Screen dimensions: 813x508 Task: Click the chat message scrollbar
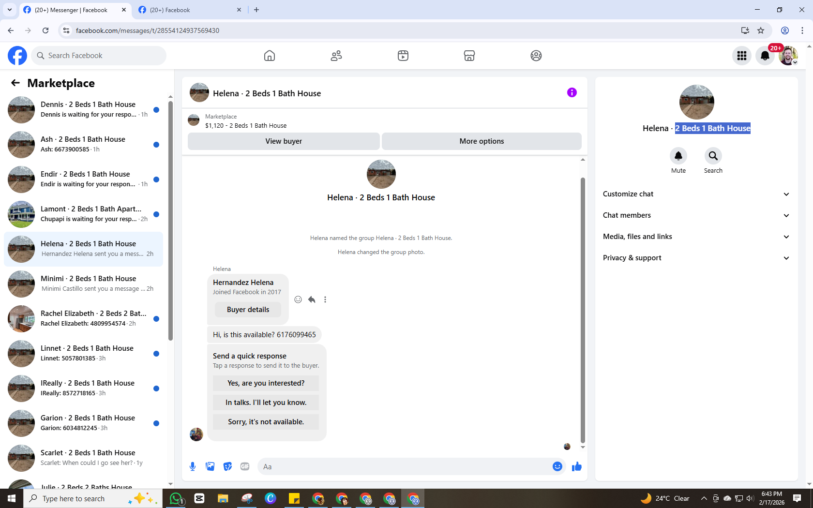point(583,310)
